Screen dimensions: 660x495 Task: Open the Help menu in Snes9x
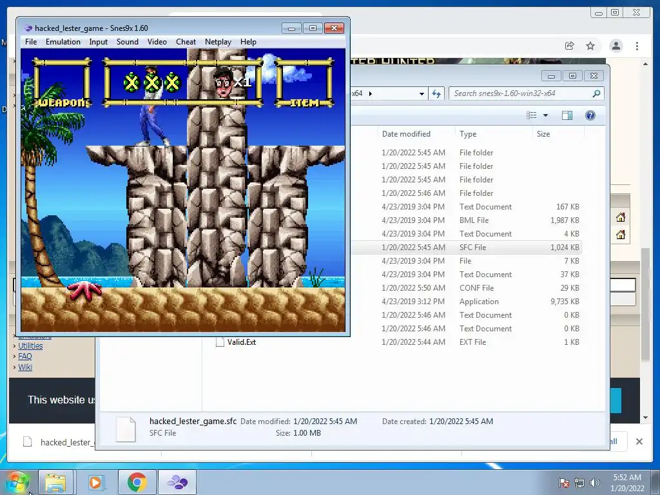[248, 42]
